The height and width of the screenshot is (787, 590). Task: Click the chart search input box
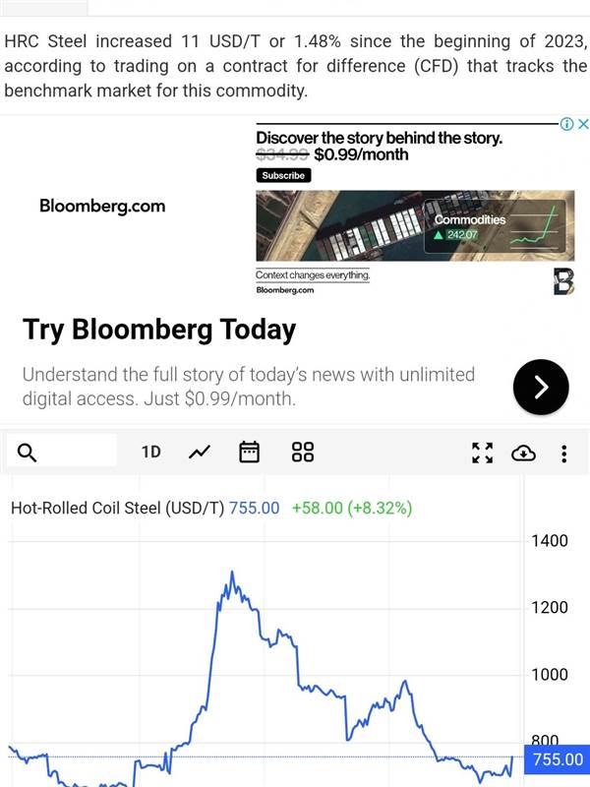pyautogui.click(x=62, y=453)
